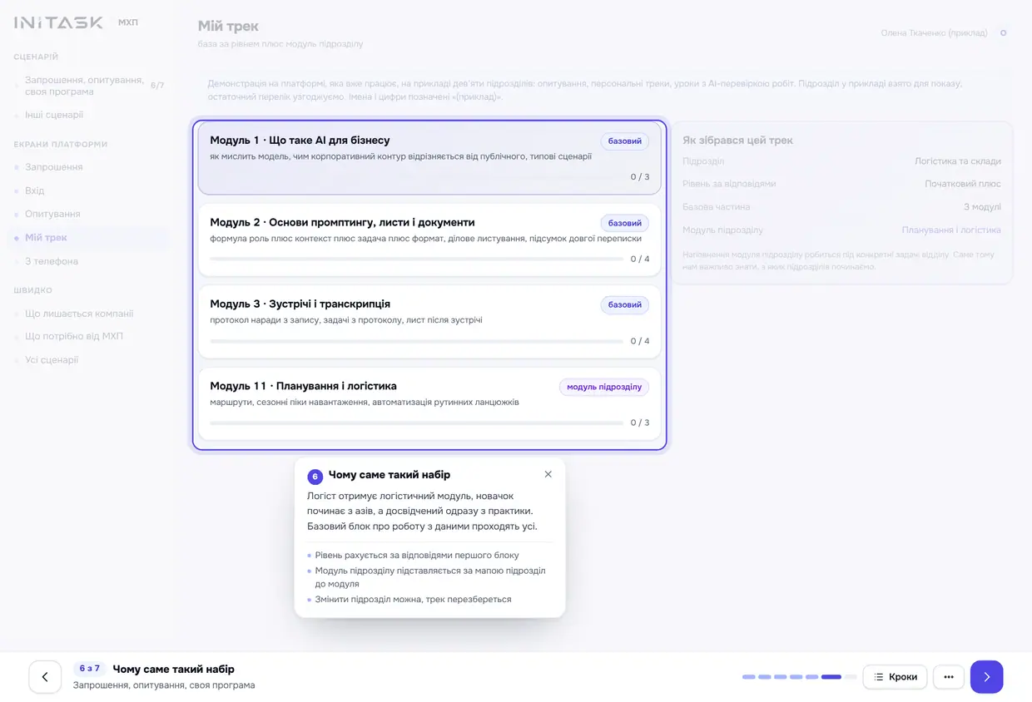
Task: Open Модуль 2 'Основи промптингу, листи і документи'
Action: (429, 240)
